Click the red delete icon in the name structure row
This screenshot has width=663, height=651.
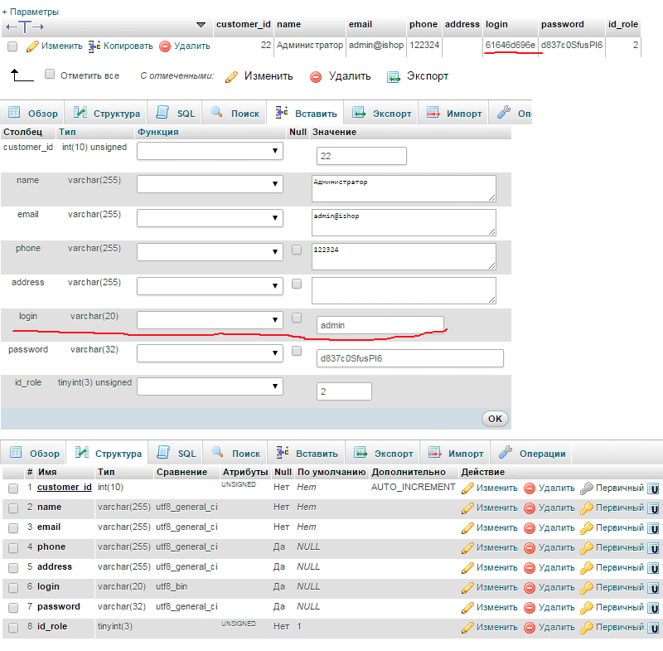click(x=530, y=508)
